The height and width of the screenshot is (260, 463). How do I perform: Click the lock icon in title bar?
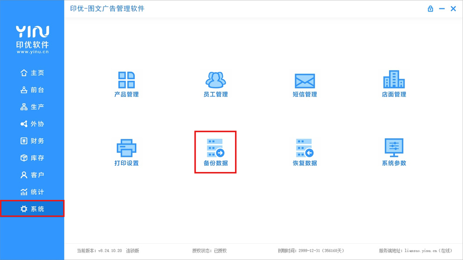[430, 9]
